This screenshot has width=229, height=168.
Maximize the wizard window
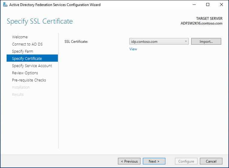(208, 5)
